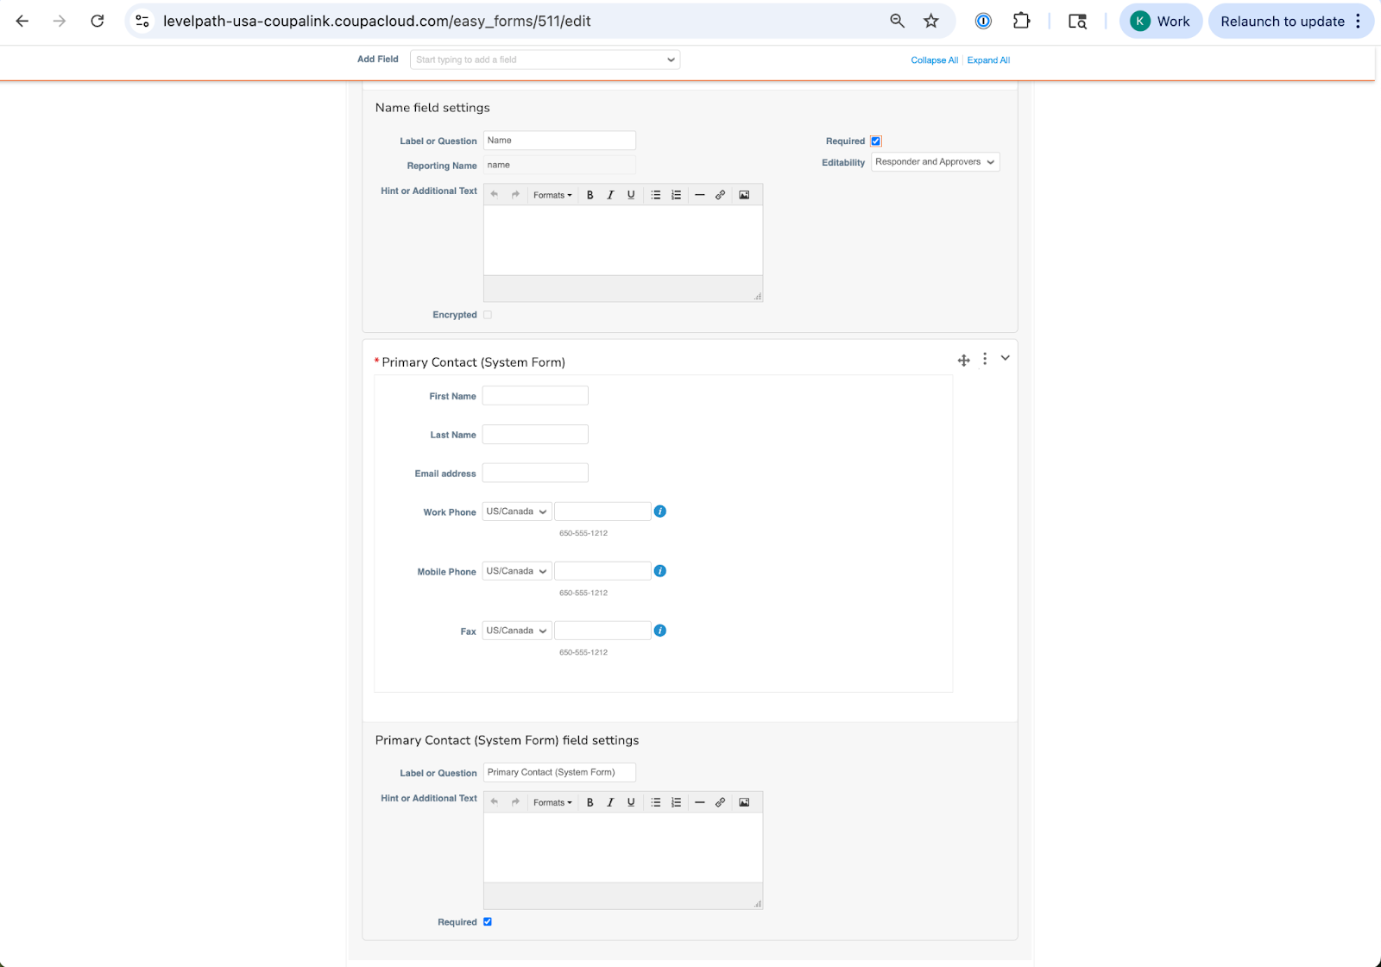Image resolution: width=1381 pixels, height=967 pixels.
Task: Open Formats menu in Primary Contact hint editor
Action: pyautogui.click(x=552, y=802)
